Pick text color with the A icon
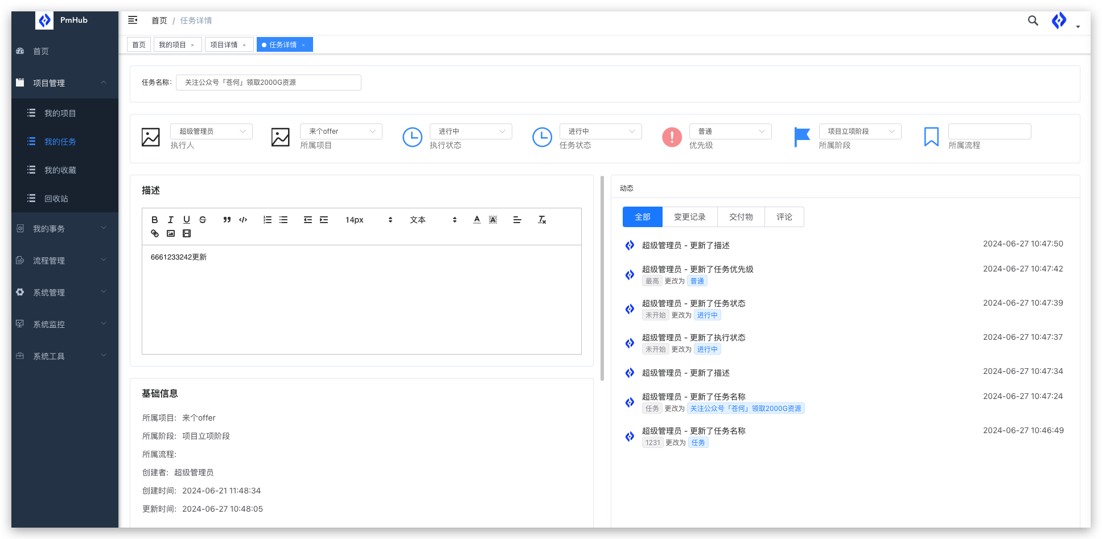The width and height of the screenshot is (1102, 539). (476, 220)
